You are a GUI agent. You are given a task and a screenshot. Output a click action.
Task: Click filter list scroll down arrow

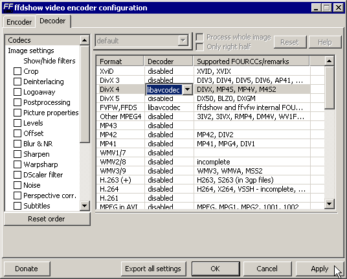85,206
